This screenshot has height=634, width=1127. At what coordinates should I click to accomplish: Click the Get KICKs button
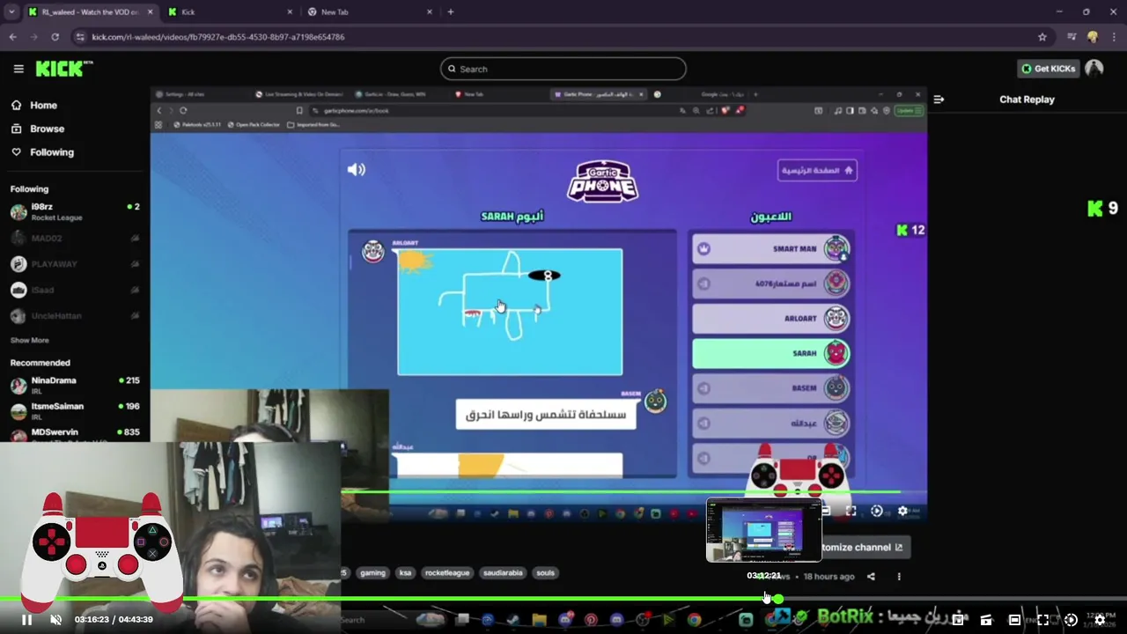[x=1048, y=69]
